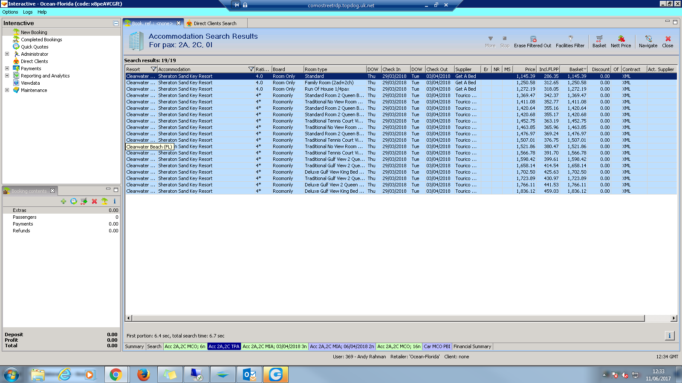682x383 pixels.
Task: Sort by the Check In column header
Action: click(396, 69)
